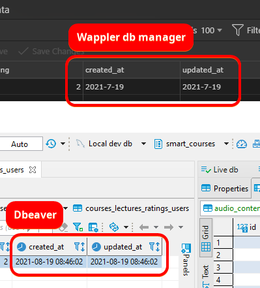The height and width of the screenshot is (288, 260).
Task: Open the filter settings table-gear icon
Action: point(93,227)
